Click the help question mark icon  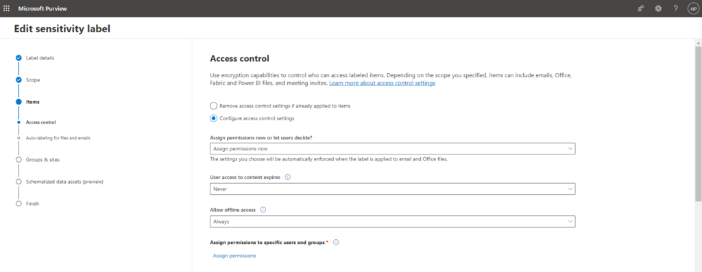[675, 8]
